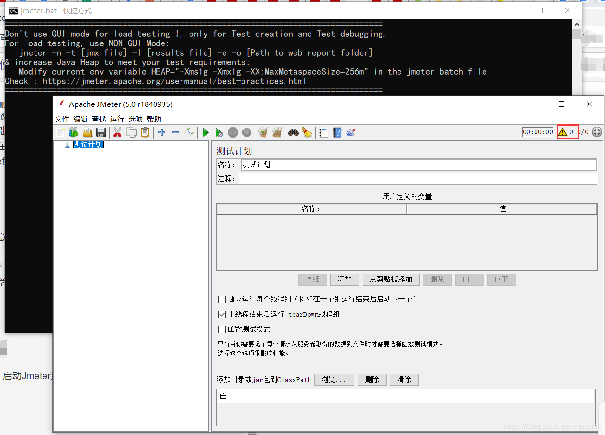Screen dimensions: 605x435
Task: Click the 值 column header
Action: coord(502,209)
